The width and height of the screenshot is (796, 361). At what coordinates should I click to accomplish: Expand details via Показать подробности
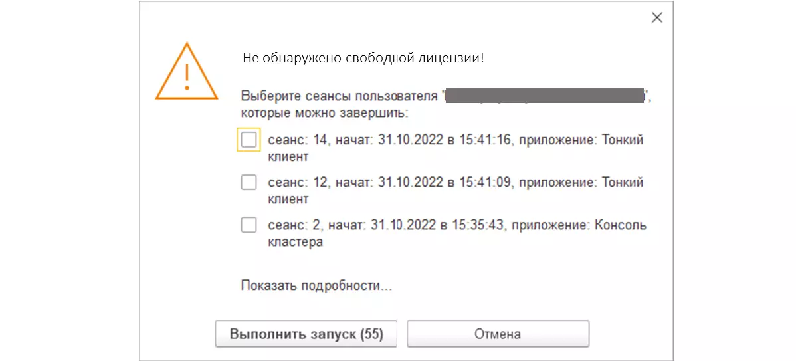(x=316, y=286)
